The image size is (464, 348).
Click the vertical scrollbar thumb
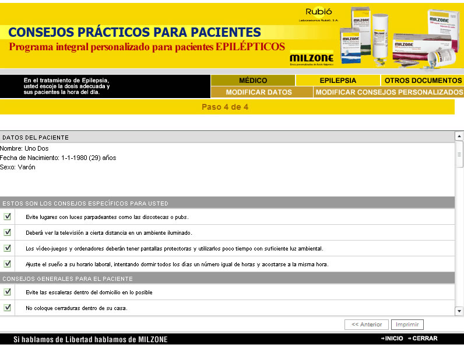point(459,154)
